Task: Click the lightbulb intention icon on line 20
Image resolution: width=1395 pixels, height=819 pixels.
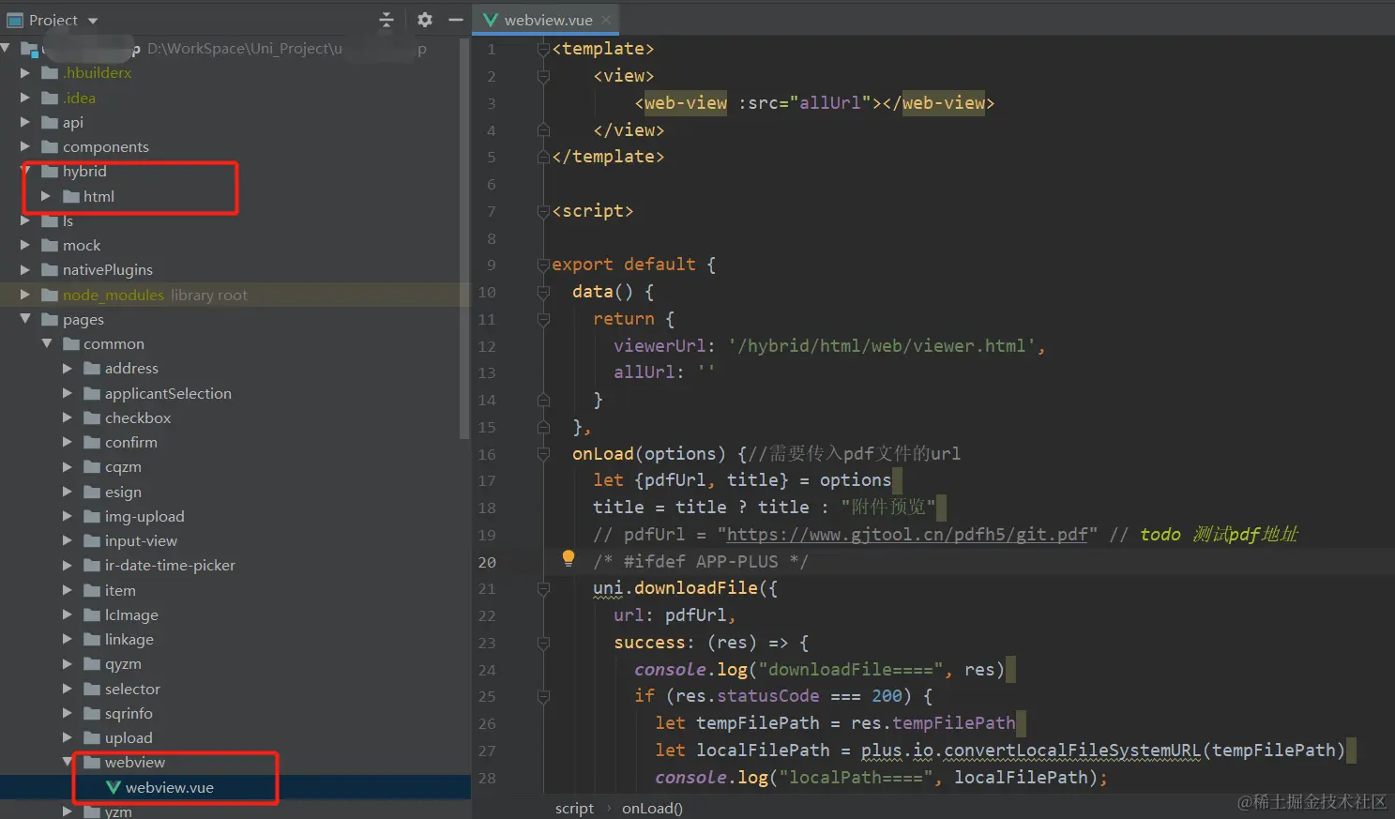Action: pyautogui.click(x=568, y=558)
